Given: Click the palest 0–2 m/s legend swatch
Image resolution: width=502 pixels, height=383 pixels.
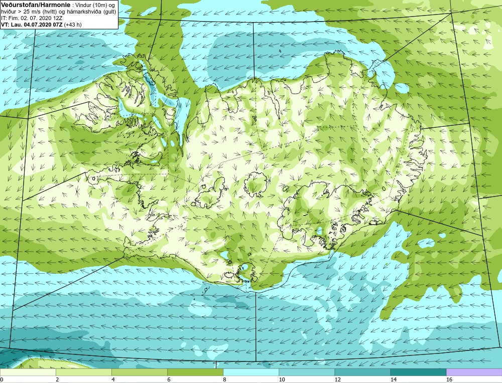Looking at the screenshot, I should pyautogui.click(x=28, y=372).
